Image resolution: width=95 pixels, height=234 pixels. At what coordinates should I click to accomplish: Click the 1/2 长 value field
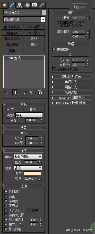pos(32,138)
